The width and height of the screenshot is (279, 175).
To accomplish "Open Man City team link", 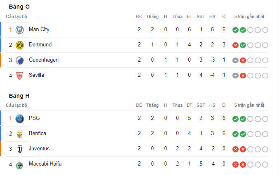I will pyautogui.click(x=39, y=30).
